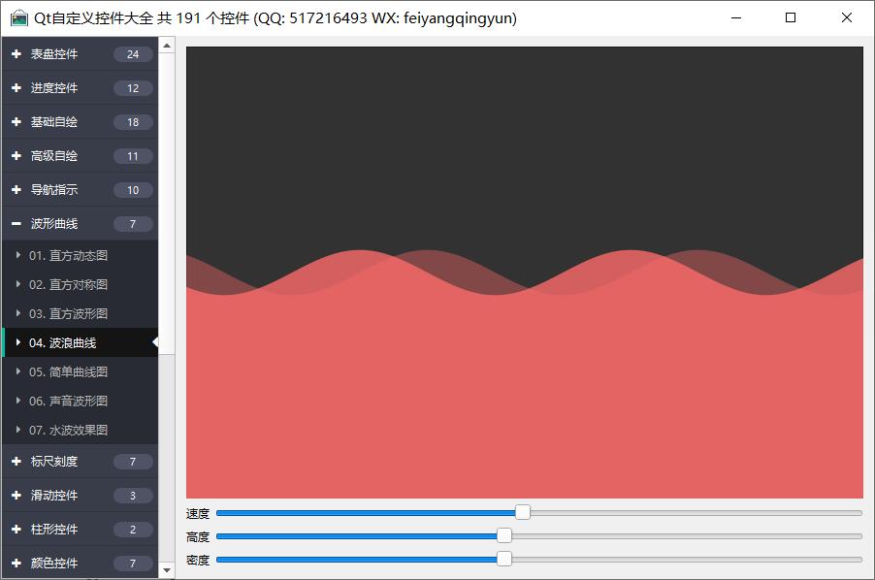This screenshot has width=875, height=580.
Task: Collapse the 波形曲线 category
Action: tap(16, 224)
